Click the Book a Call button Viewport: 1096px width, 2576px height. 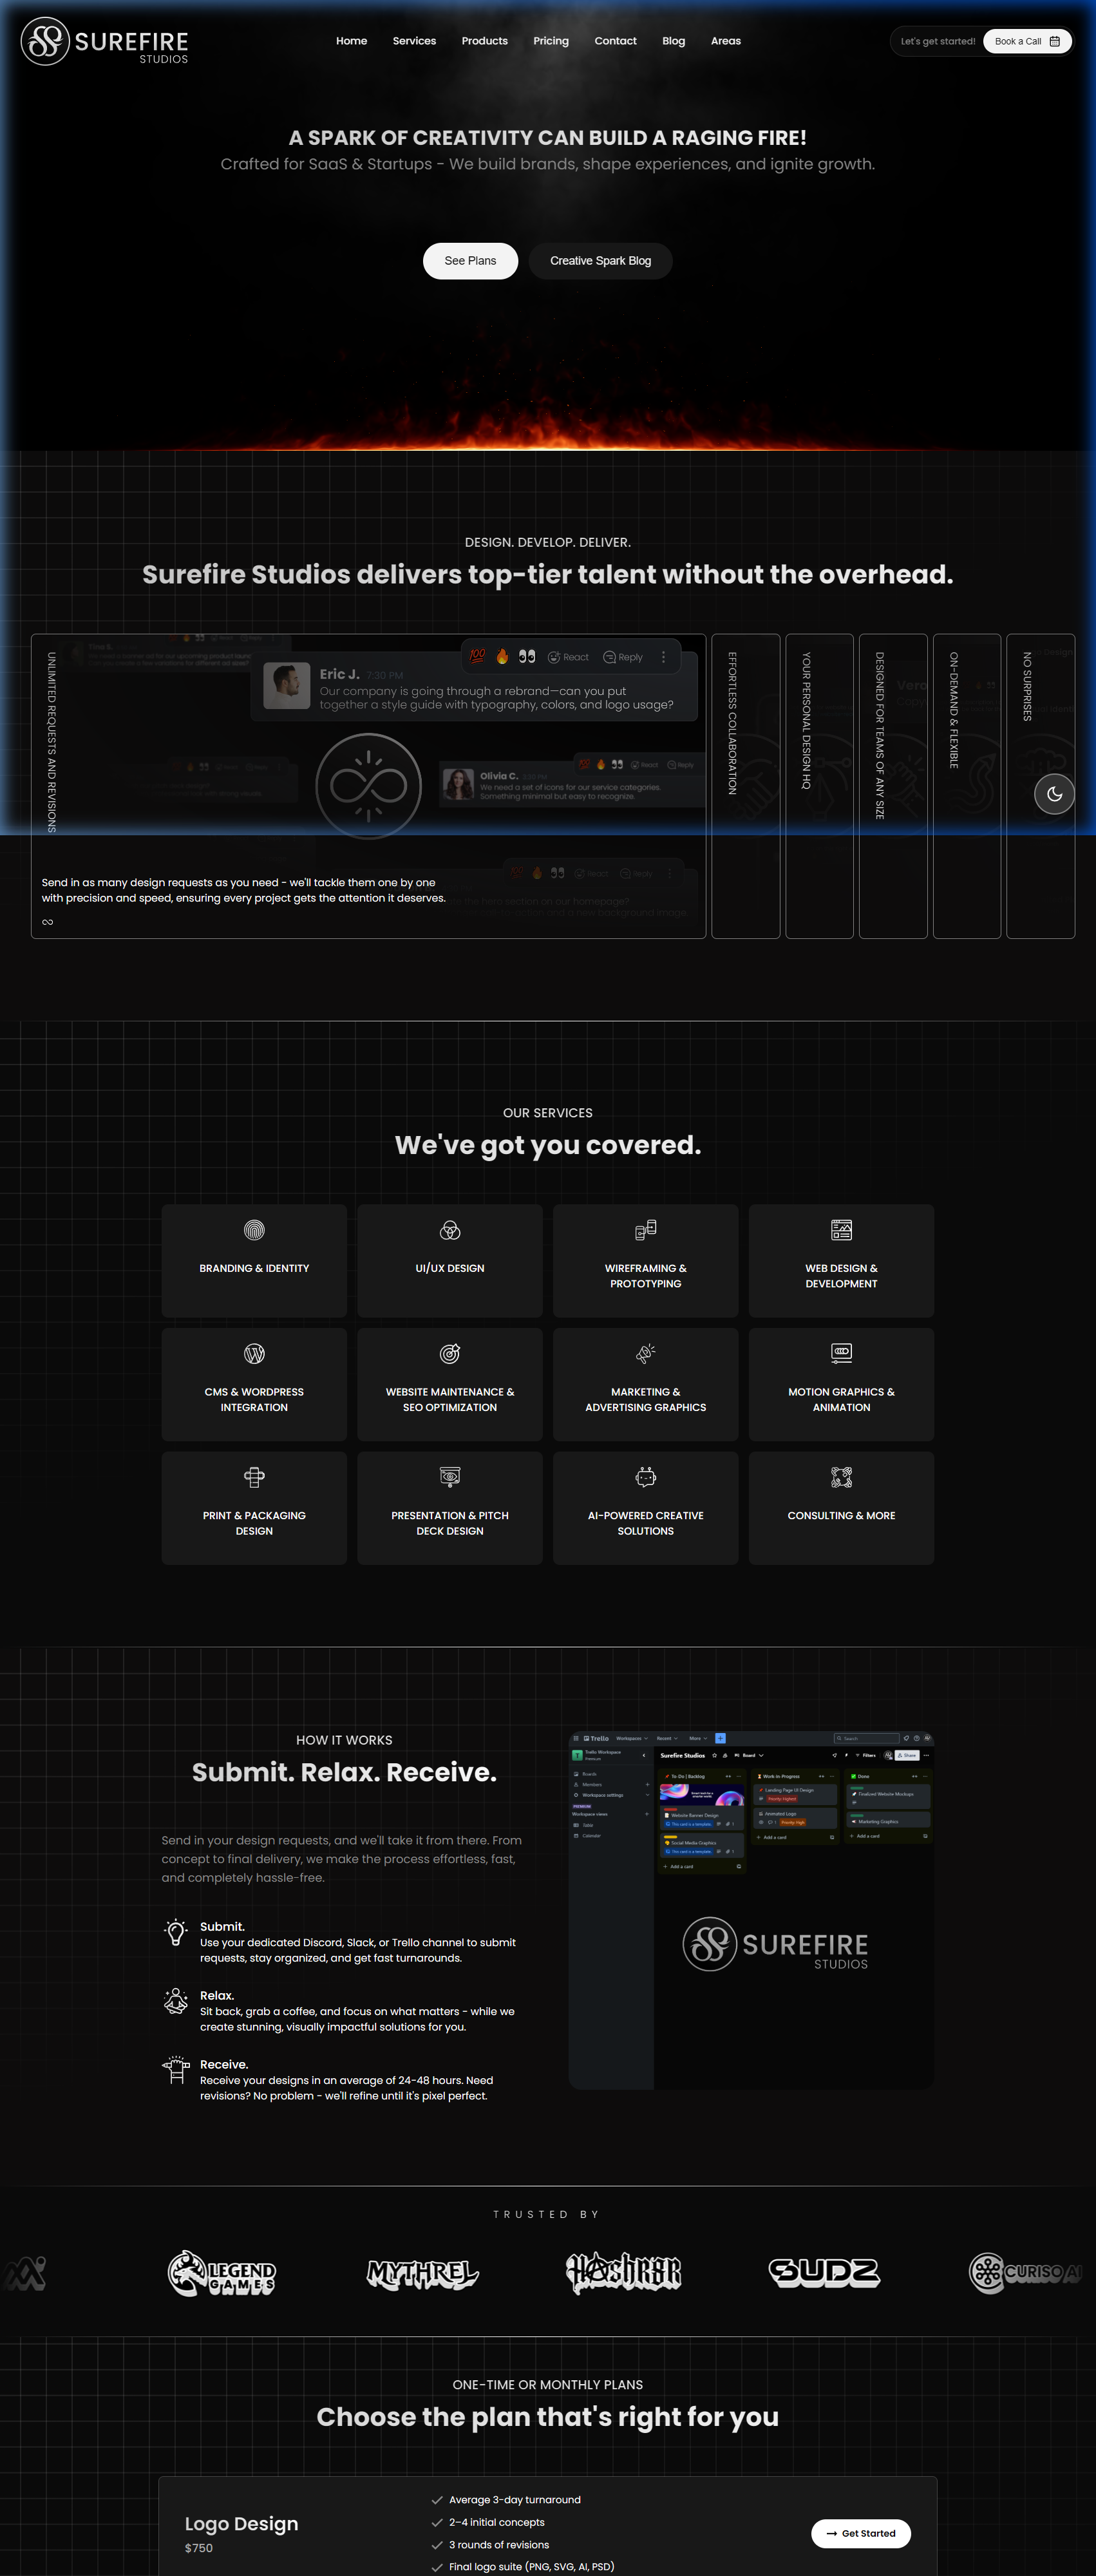point(1027,41)
